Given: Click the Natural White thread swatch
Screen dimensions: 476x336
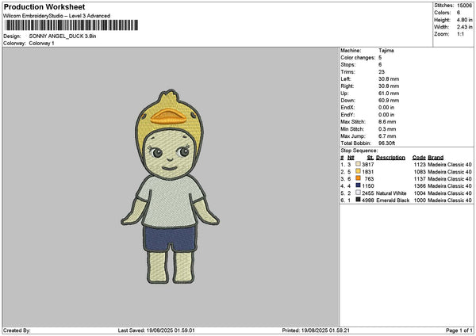Looking at the screenshot, I should tap(359, 193).
